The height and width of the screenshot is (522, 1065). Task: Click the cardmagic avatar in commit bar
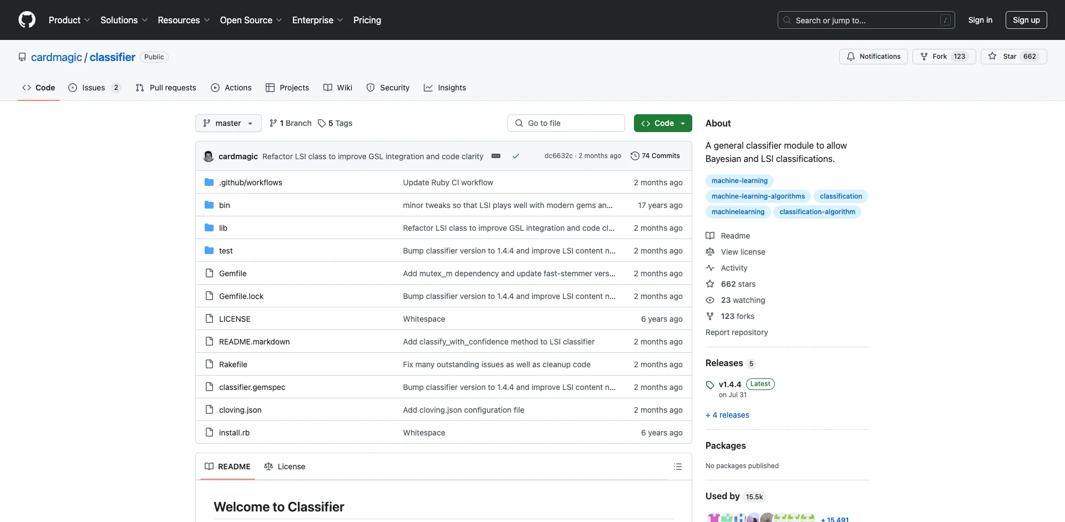(x=209, y=156)
